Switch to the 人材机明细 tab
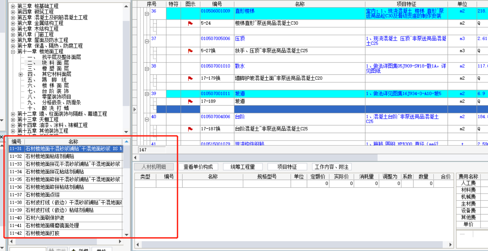Viewport: 488px width, 251px height. [154, 167]
